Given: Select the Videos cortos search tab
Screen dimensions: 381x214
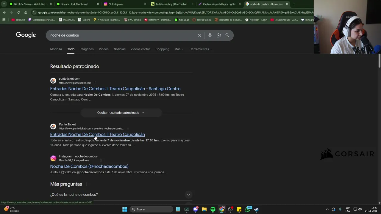Looking at the screenshot, I should coord(140,49).
